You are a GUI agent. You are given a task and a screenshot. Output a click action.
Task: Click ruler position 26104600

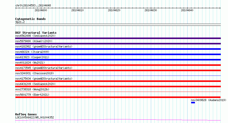[41, 10]
